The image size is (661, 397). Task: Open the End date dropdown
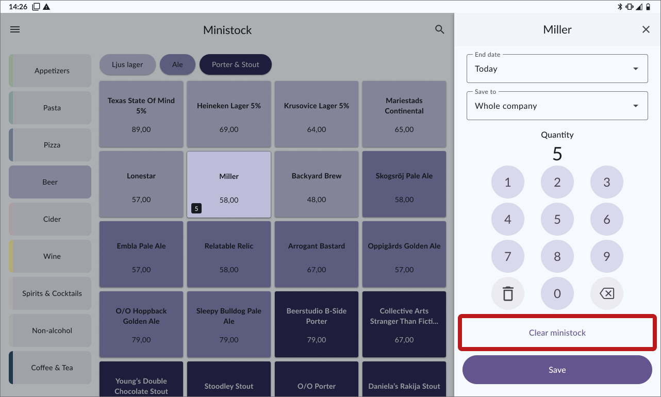[557, 69]
